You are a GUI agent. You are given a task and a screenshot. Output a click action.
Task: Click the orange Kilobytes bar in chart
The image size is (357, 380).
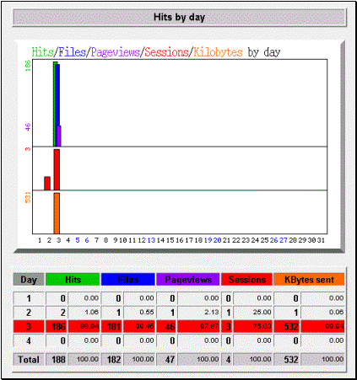57,213
